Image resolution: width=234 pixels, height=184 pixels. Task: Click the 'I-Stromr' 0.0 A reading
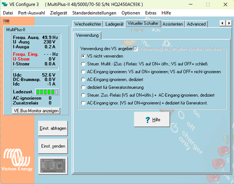[50, 64]
